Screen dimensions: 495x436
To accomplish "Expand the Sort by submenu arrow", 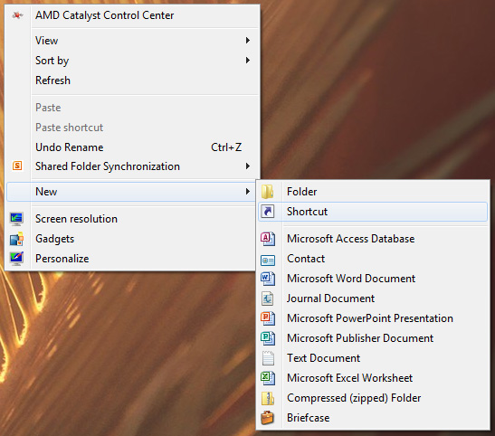I will (x=248, y=61).
